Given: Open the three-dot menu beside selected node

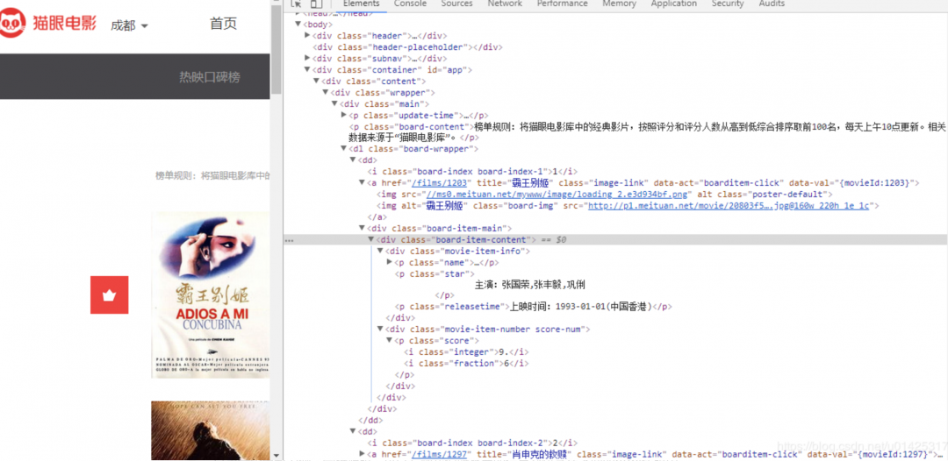Looking at the screenshot, I should click(289, 240).
